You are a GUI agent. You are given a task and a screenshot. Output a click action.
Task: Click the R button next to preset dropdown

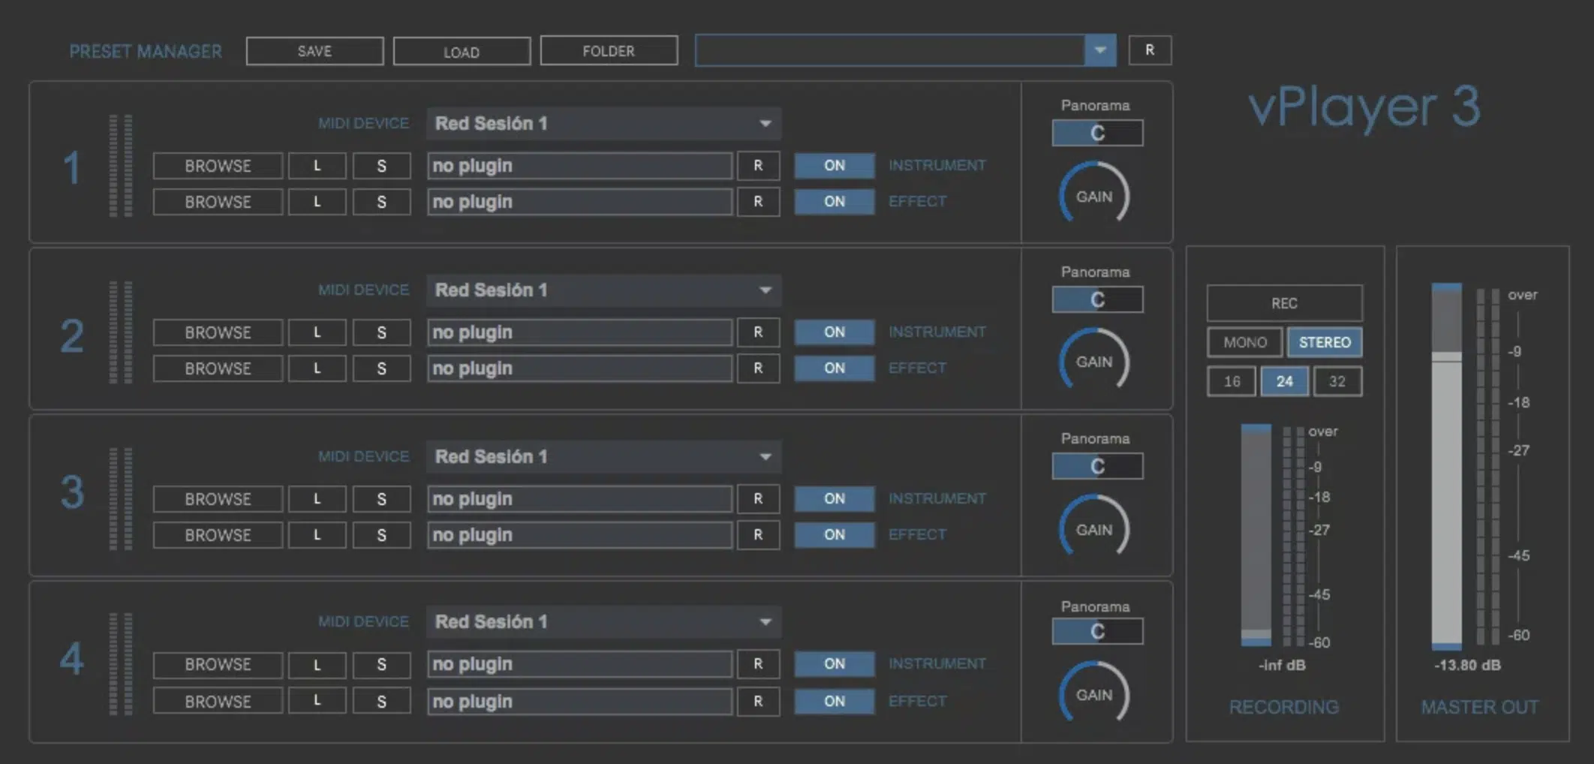1150,50
